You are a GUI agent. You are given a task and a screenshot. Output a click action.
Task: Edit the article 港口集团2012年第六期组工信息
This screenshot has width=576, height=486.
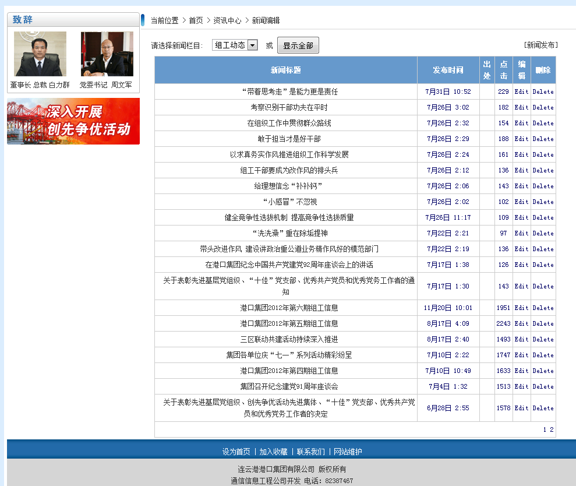click(521, 308)
